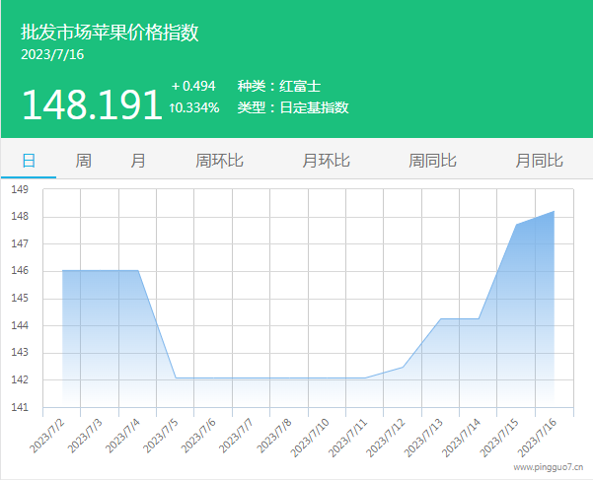The width and height of the screenshot is (593, 480).
Task: Select the 日 daily tab
Action: click(29, 161)
